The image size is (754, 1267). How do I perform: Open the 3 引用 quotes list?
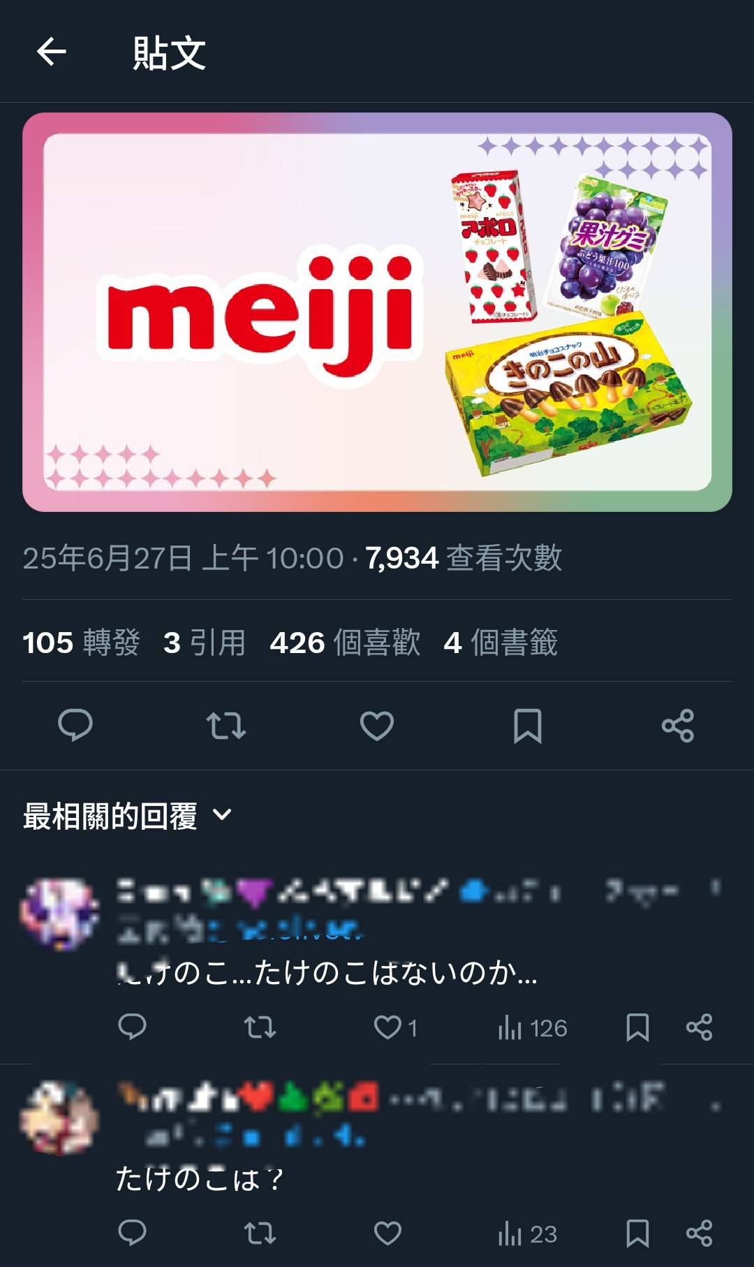point(204,643)
